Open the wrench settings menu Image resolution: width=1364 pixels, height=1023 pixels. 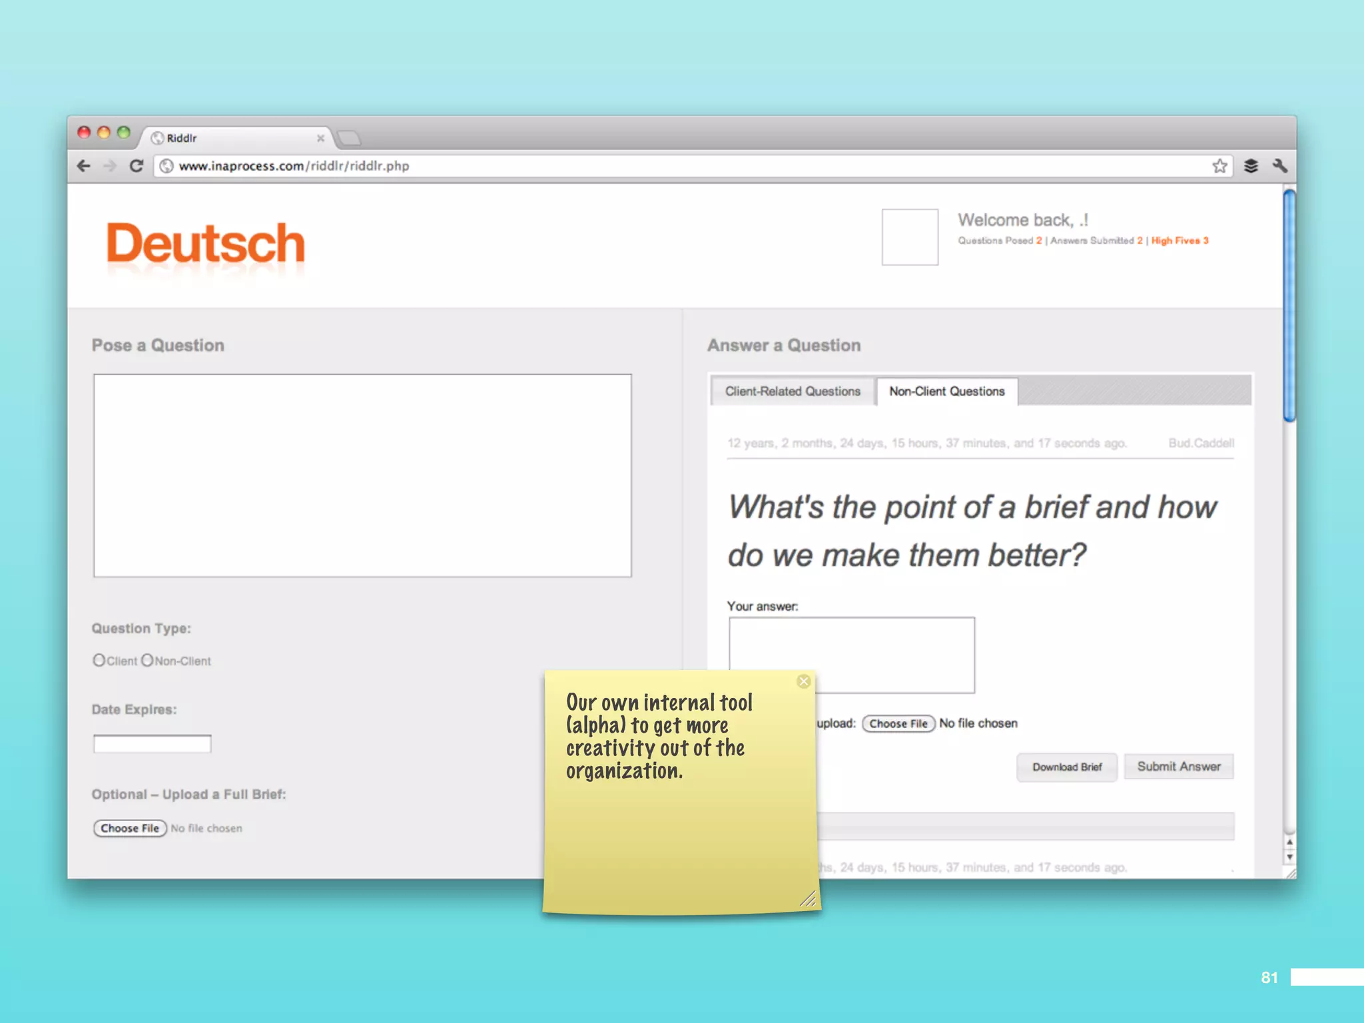click(x=1279, y=166)
